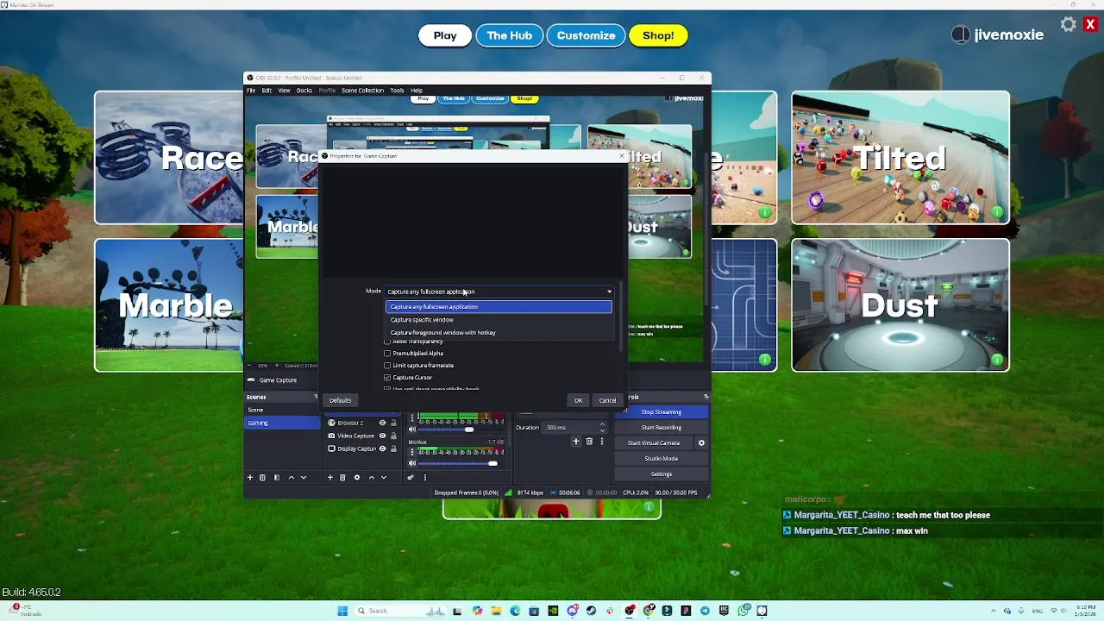Add a transition with the plus icon
Image resolution: width=1104 pixels, height=621 pixels.
[x=576, y=442]
